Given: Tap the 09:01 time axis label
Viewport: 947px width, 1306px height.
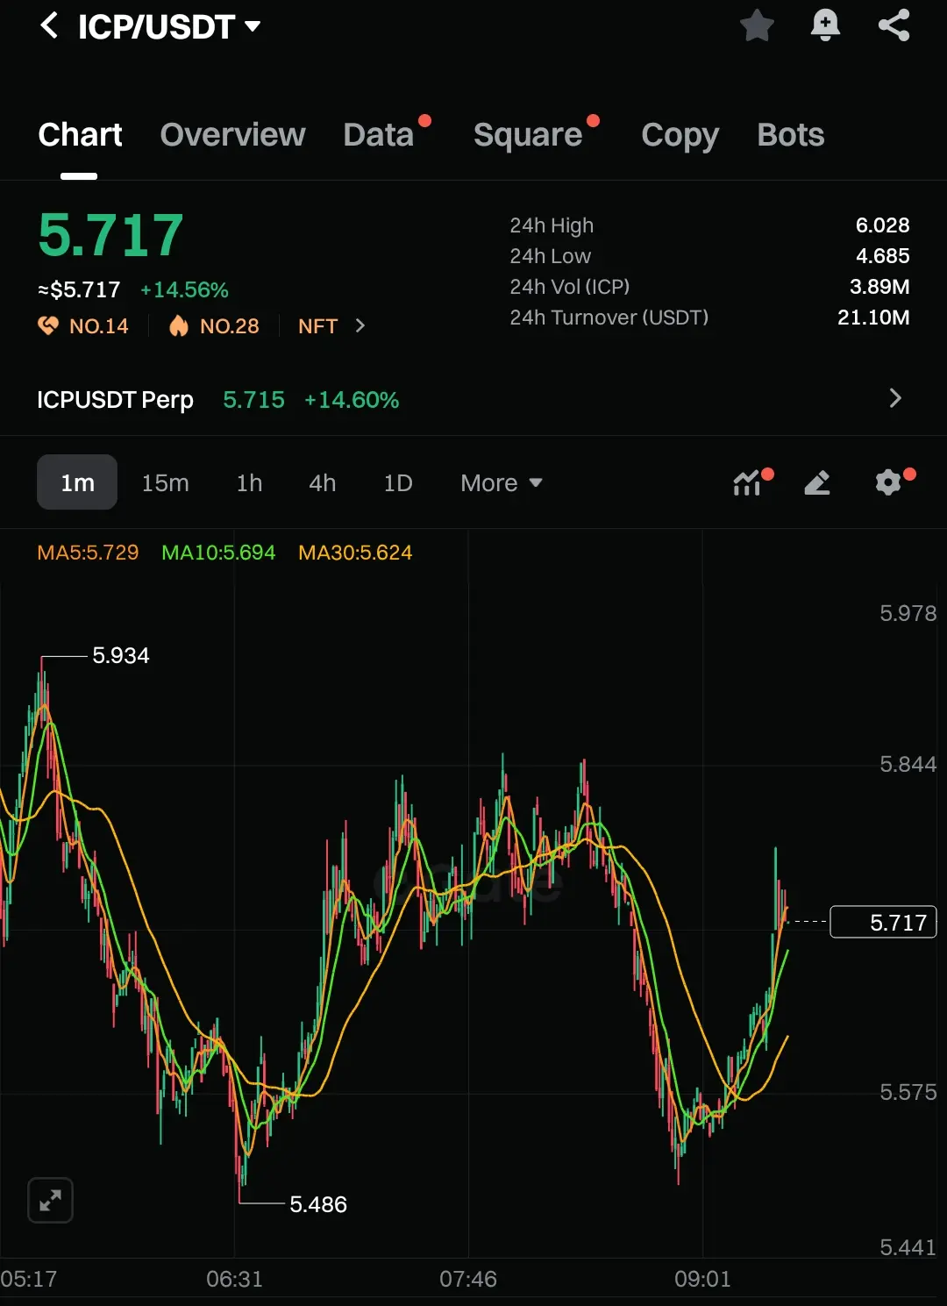Looking at the screenshot, I should (702, 1279).
